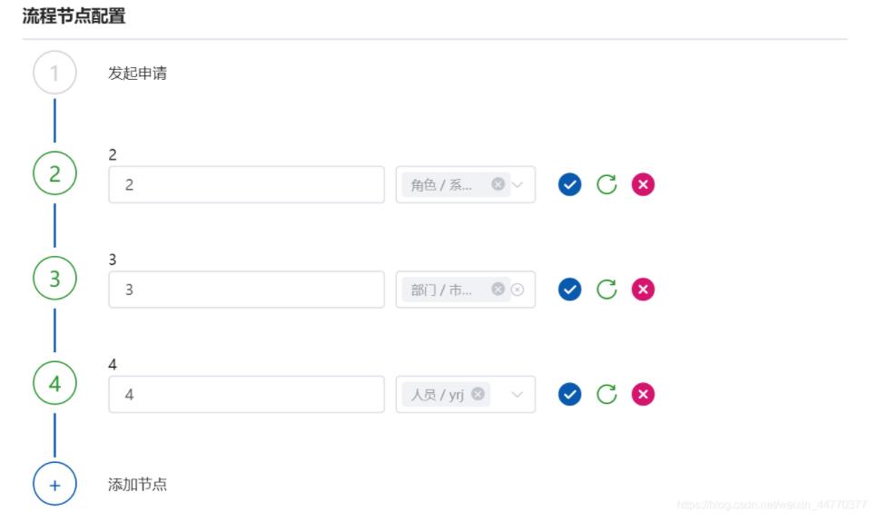Remove the 人员 / yrj tag
888x522 pixels.
pos(478,393)
